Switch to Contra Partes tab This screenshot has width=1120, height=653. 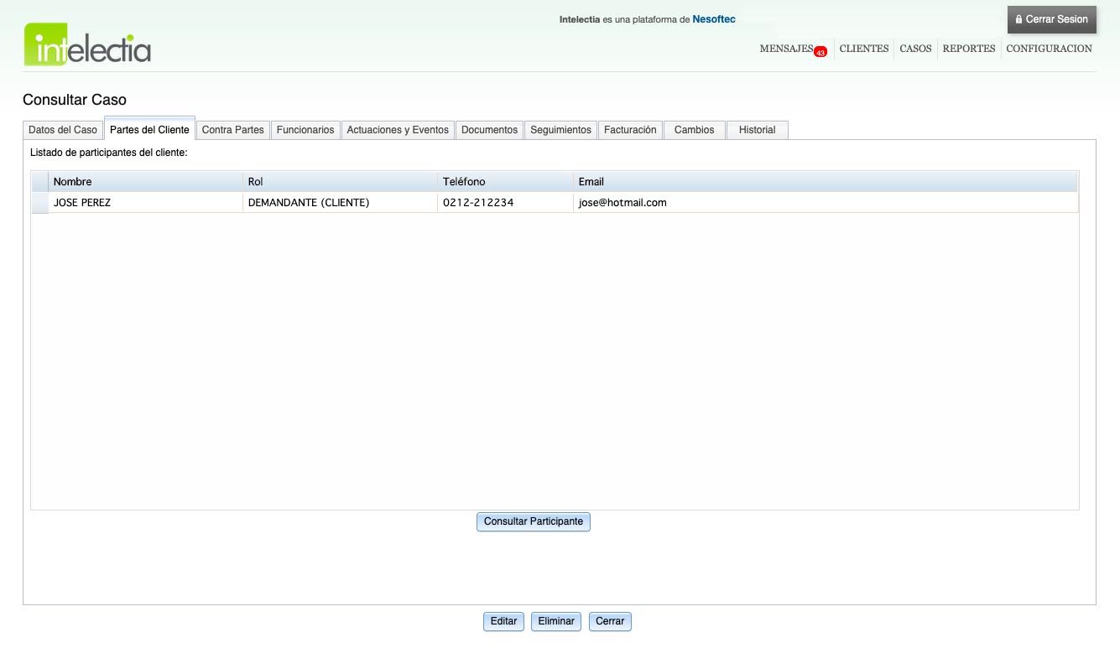[233, 130]
